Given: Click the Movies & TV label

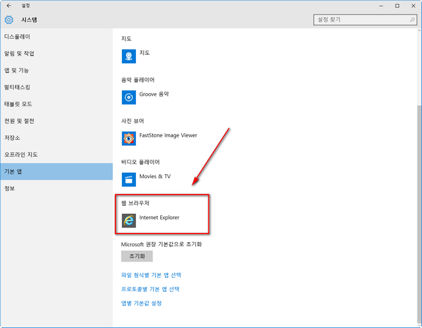Looking at the screenshot, I should click(155, 176).
